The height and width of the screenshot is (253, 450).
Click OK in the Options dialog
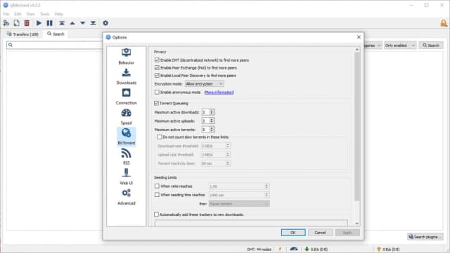[293, 233]
